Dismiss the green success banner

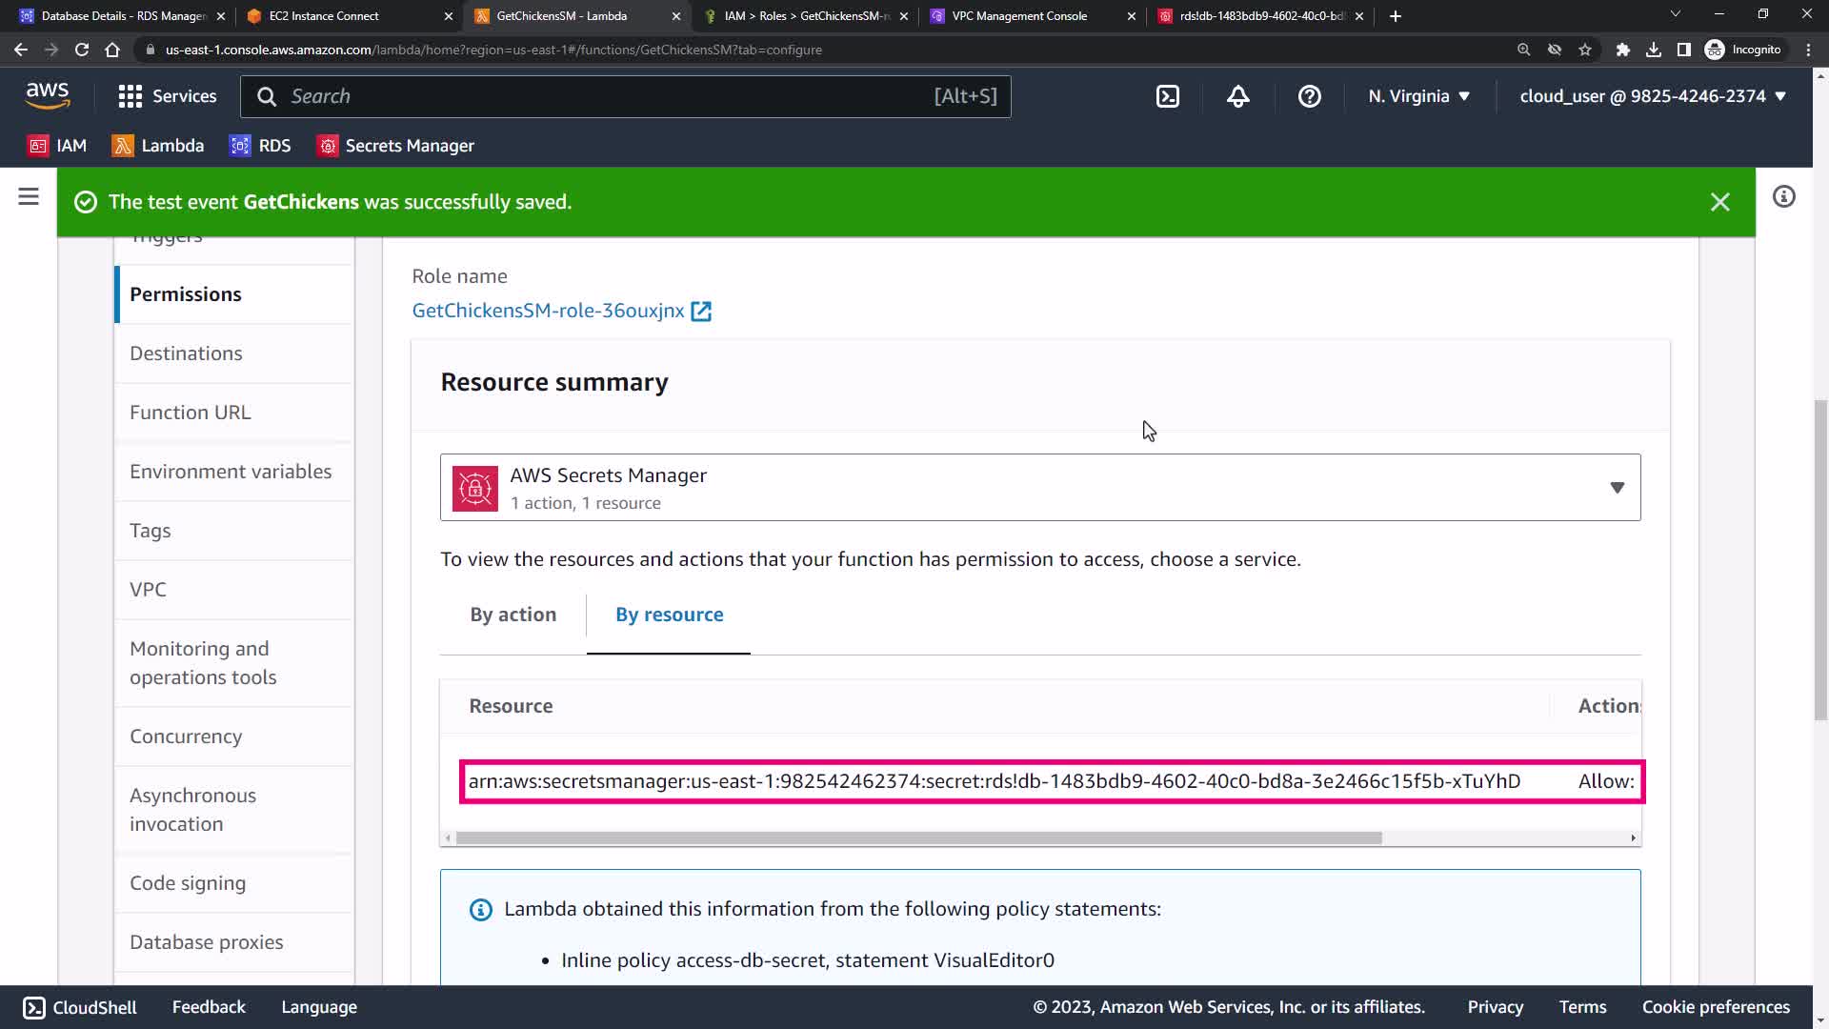coord(1719,202)
